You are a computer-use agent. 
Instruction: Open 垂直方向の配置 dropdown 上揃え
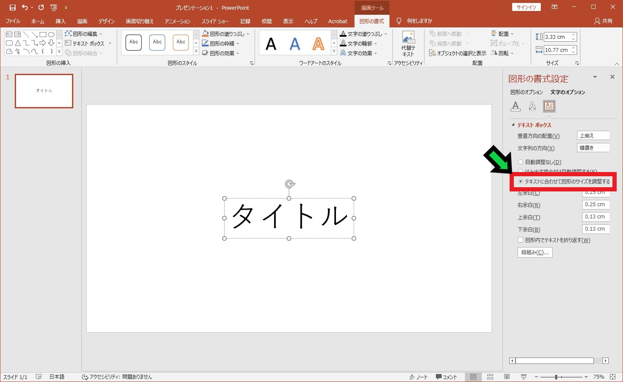pos(593,135)
